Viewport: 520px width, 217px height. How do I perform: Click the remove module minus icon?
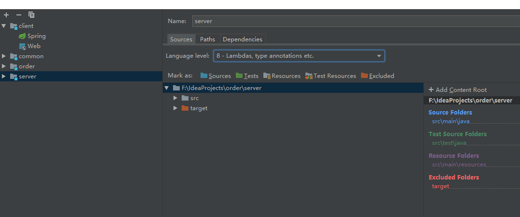point(19,15)
